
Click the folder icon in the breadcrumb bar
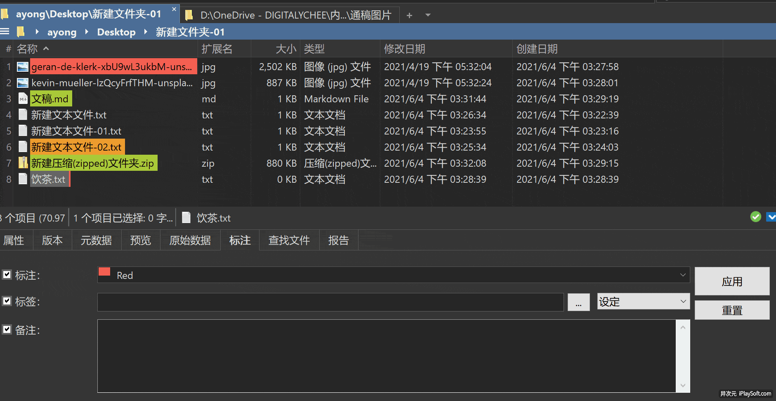click(21, 31)
